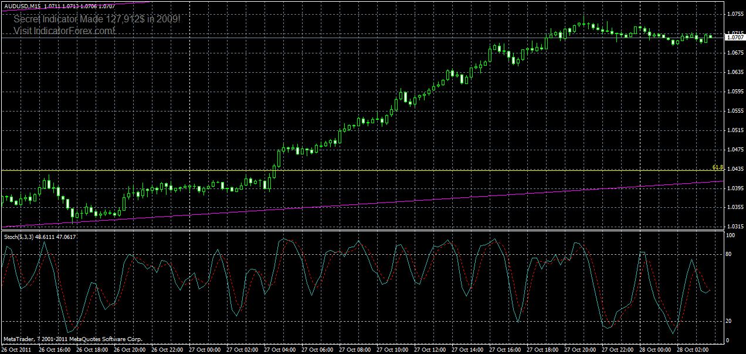The image size is (746, 354).
Task: Click the Secret Indicator advertisement text
Action: [x=94, y=19]
